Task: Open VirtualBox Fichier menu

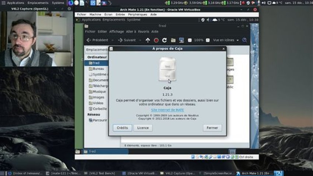Action: tap(81, 15)
